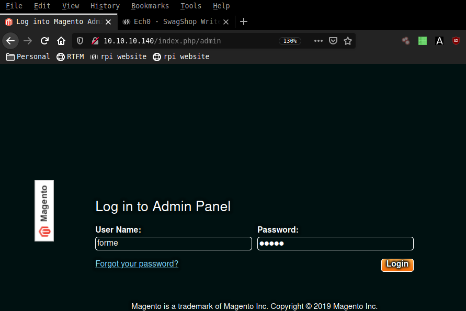The height and width of the screenshot is (311, 466).
Task: Close the Ech0 SwagShop Writeup tab
Action: (x=226, y=21)
